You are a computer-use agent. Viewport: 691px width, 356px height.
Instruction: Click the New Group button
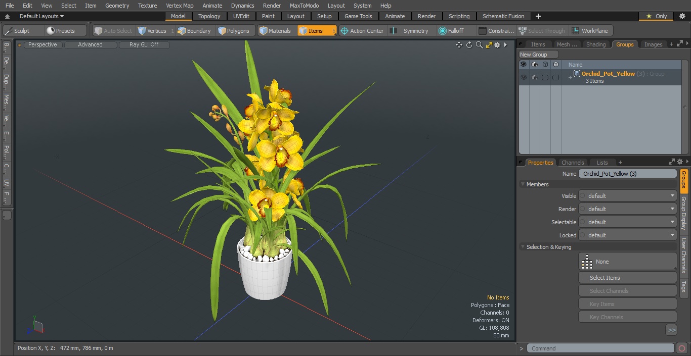point(539,55)
